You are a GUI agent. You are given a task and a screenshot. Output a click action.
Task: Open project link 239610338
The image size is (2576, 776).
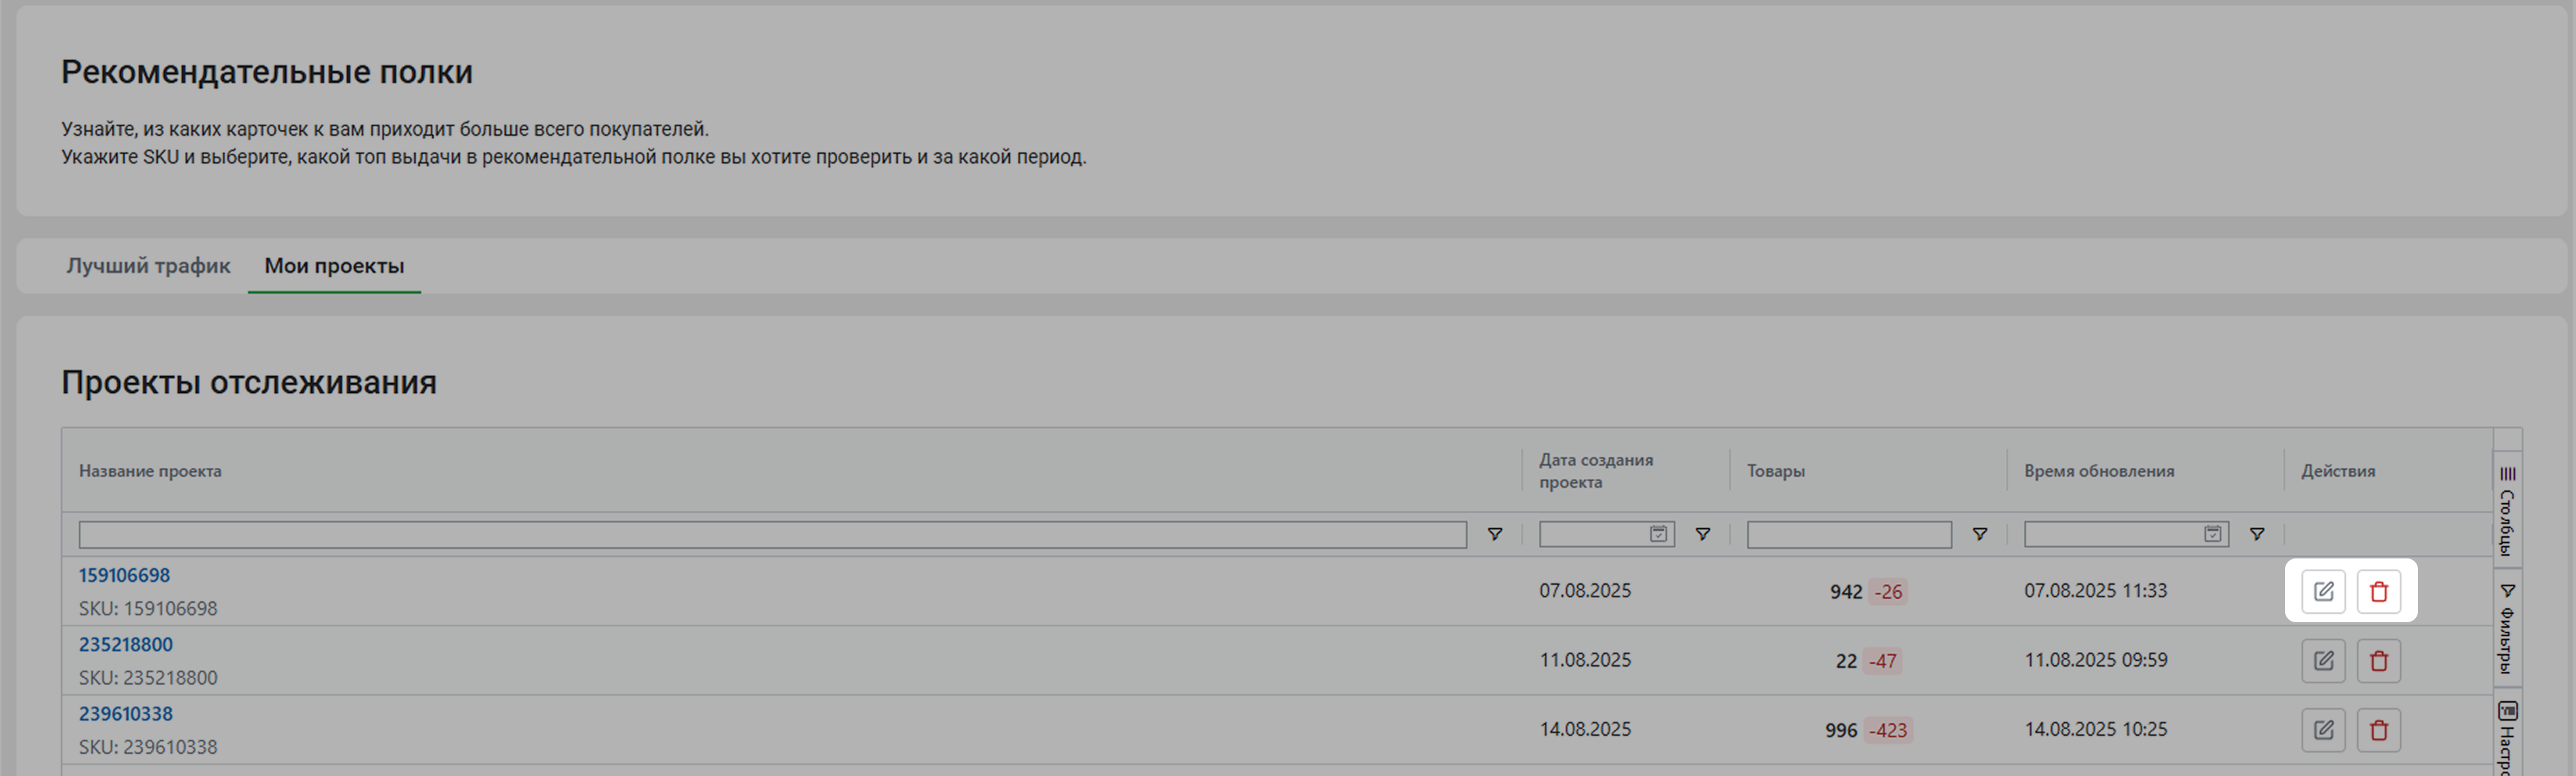click(126, 714)
